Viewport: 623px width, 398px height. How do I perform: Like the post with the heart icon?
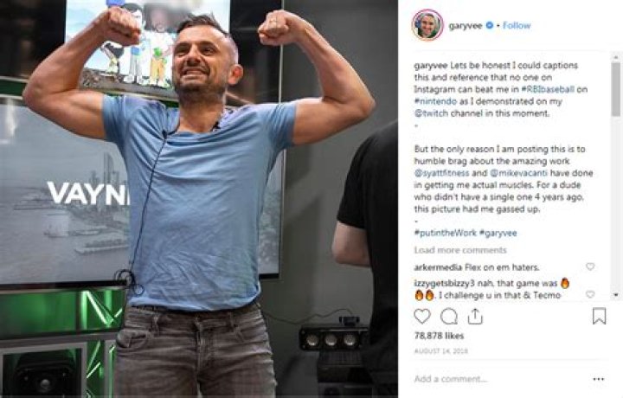click(422, 316)
